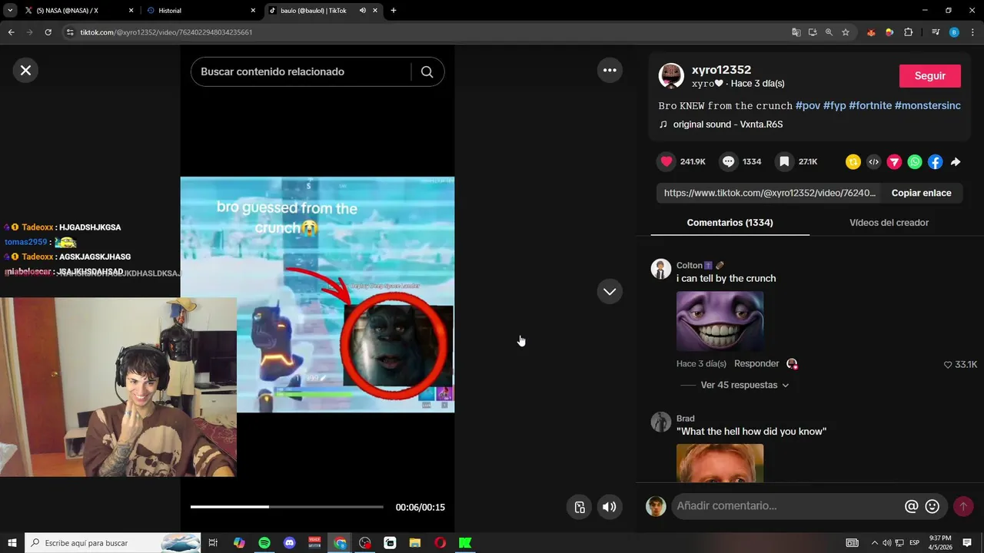This screenshot has height=553, width=984.
Task: Share the video via Facebook icon
Action: [935, 162]
